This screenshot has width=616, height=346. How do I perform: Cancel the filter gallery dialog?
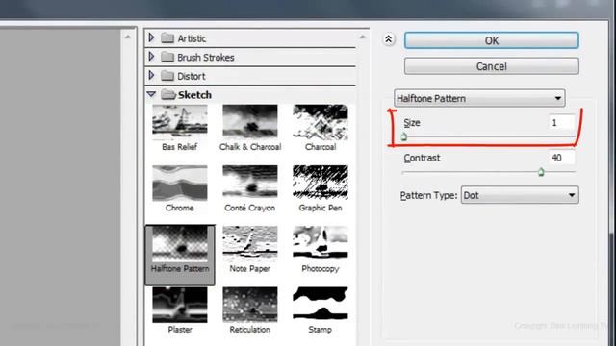(x=492, y=66)
